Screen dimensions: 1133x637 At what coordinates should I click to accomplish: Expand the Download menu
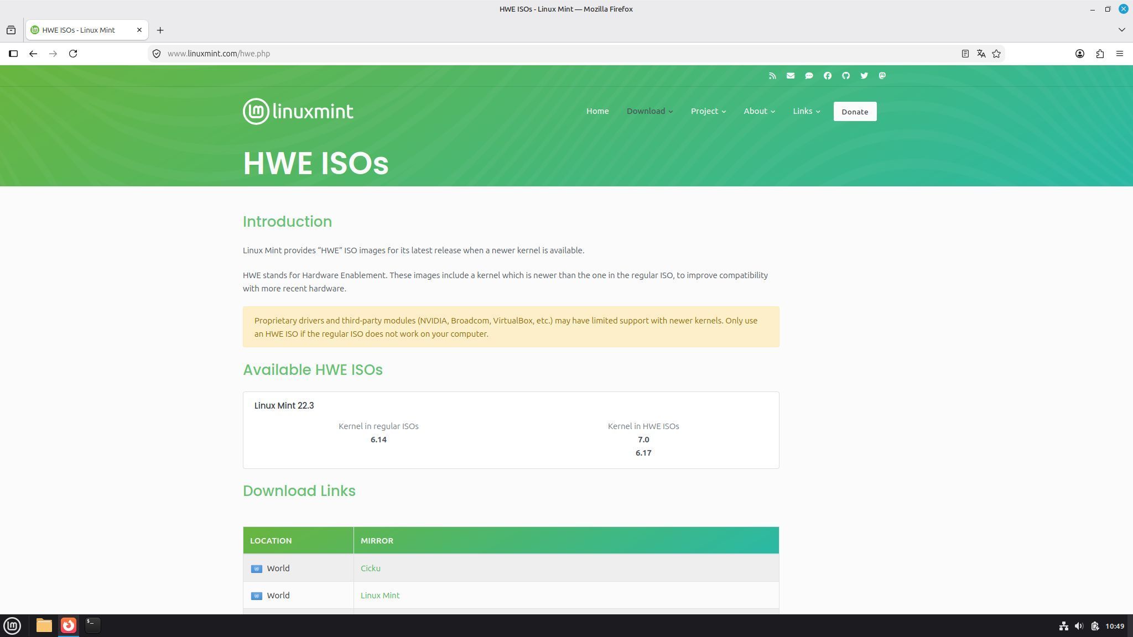pos(649,111)
